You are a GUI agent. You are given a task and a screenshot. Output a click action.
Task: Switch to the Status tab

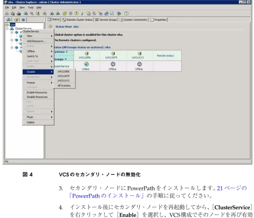click(54, 19)
